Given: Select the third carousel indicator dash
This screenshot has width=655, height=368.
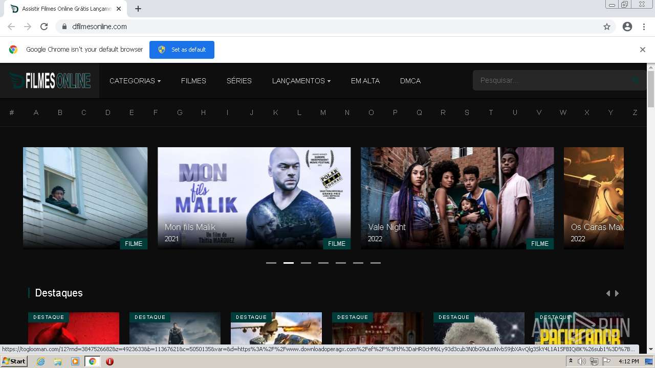Looking at the screenshot, I should pos(306,263).
